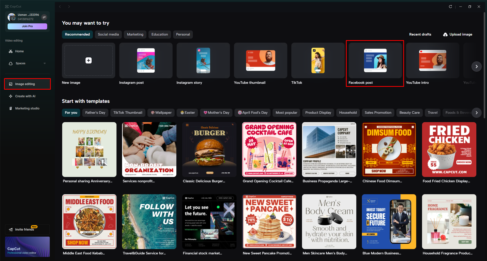Choose the Instagram post preset icon
Viewport: 487px width, 261px height.
(146, 60)
